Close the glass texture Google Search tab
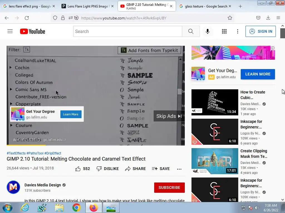Image resolution: width=285 pixels, height=213 pixels. (230, 6)
